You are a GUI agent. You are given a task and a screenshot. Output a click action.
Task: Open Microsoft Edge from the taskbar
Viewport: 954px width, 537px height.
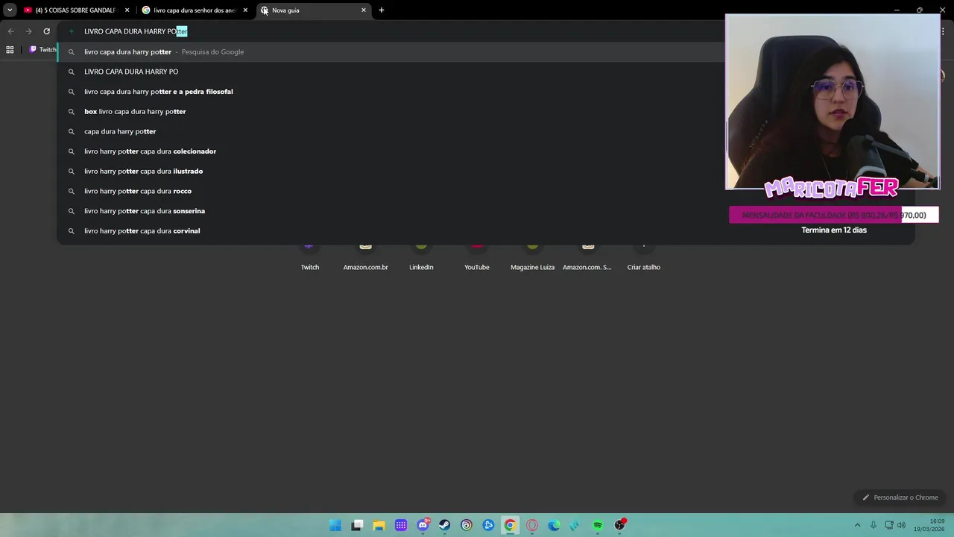click(554, 525)
